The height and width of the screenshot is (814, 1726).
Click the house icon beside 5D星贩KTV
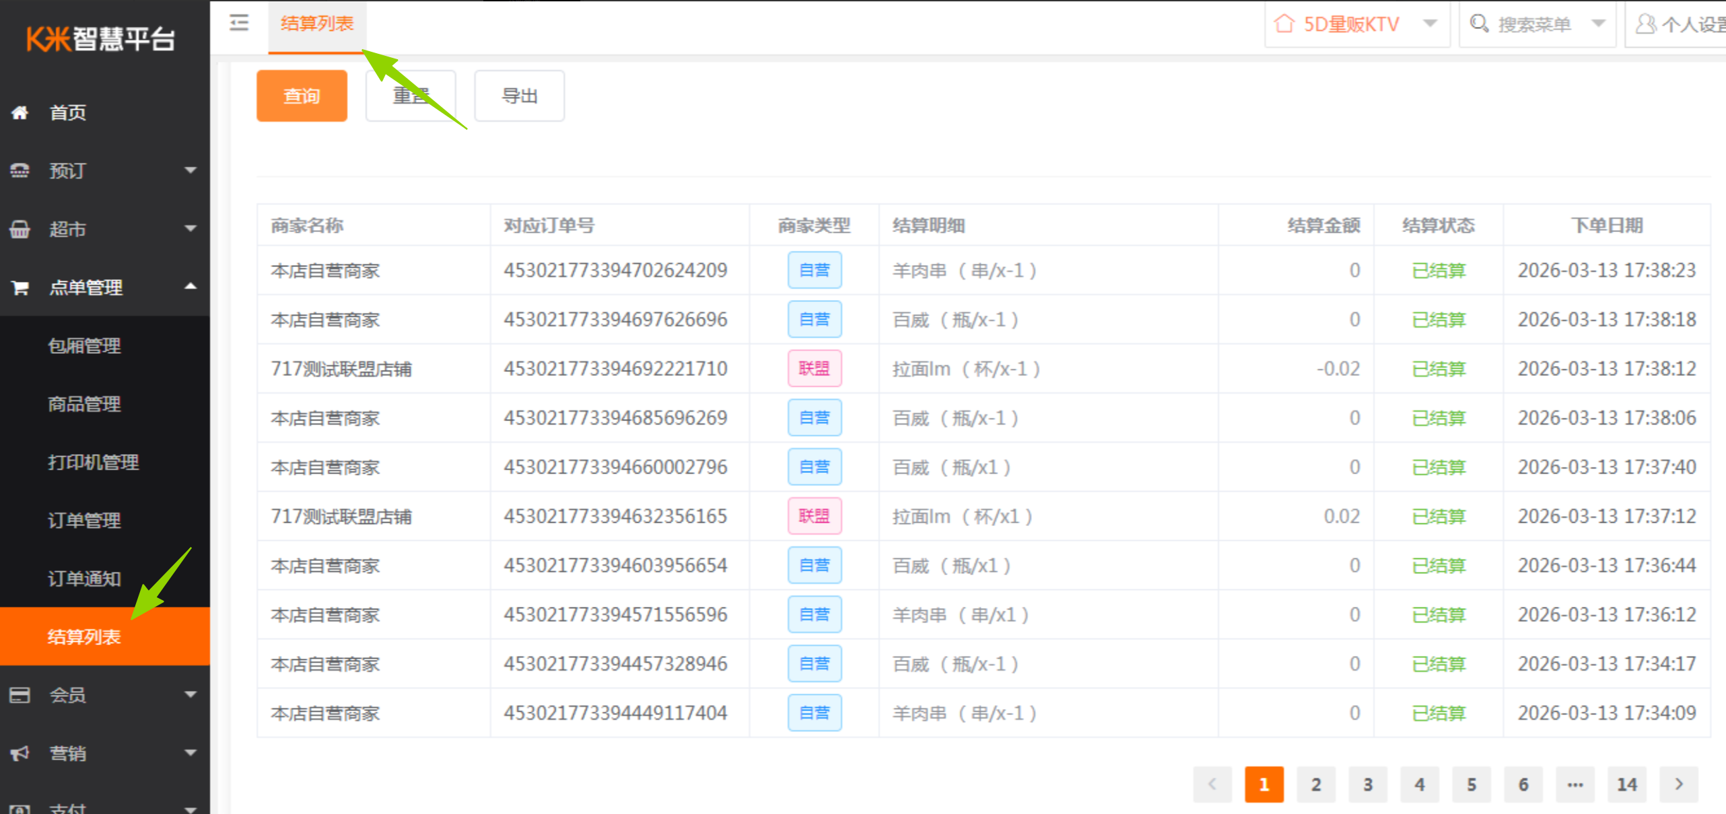(1284, 24)
